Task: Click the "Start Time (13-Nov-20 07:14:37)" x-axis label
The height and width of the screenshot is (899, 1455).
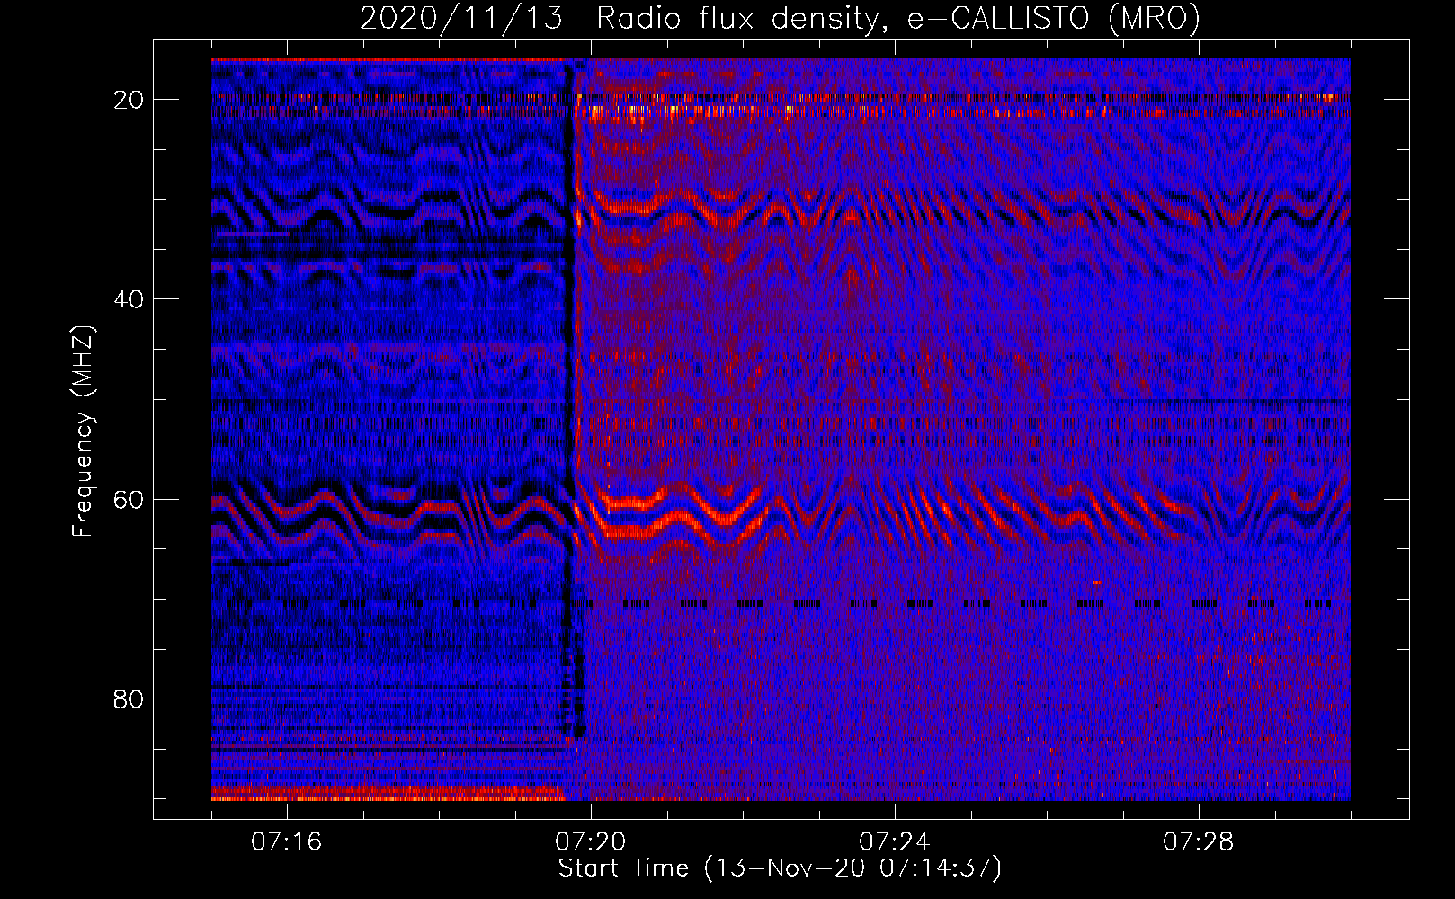Action: pos(780,868)
